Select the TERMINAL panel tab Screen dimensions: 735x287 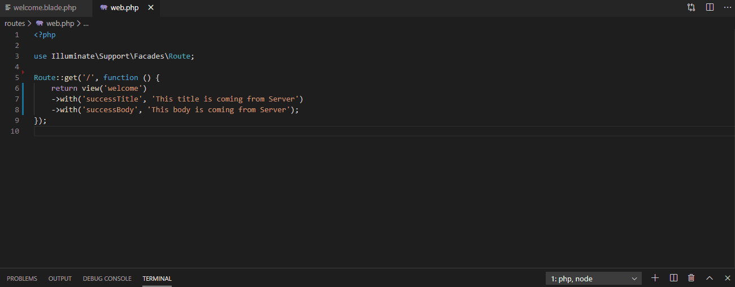tap(157, 279)
